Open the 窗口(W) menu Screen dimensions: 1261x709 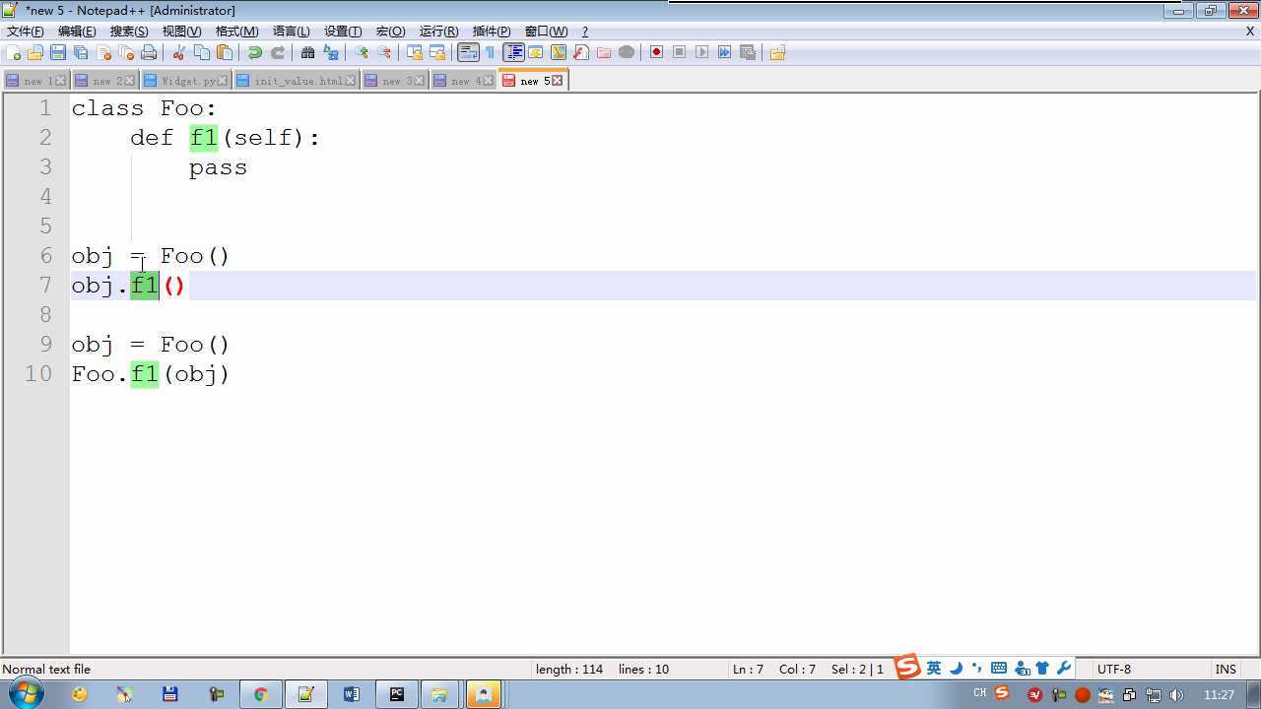(546, 32)
